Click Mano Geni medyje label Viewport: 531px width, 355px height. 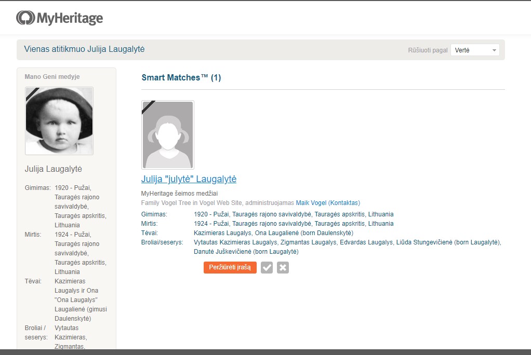click(52, 76)
